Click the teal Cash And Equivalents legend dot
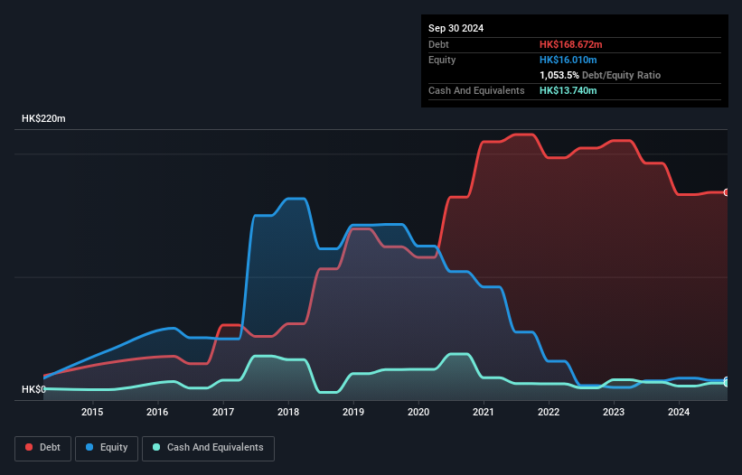 coord(156,447)
